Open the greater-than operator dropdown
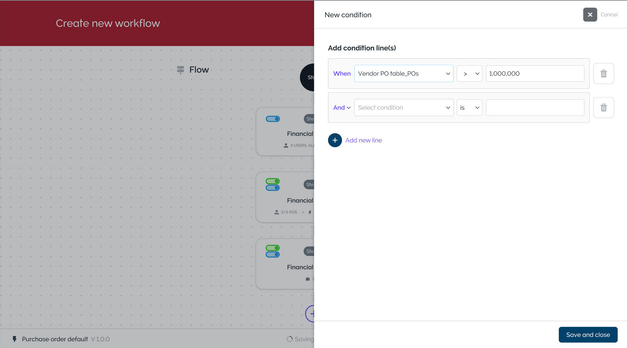The width and height of the screenshot is (627, 348). pyautogui.click(x=469, y=73)
